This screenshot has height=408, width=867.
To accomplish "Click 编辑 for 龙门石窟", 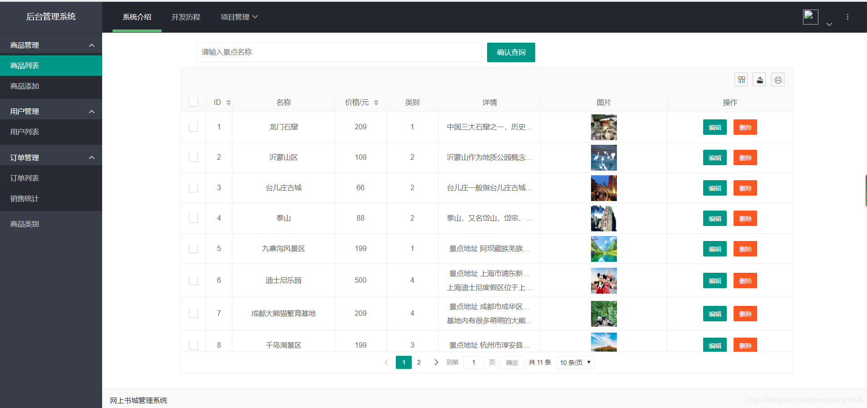I will point(715,128).
